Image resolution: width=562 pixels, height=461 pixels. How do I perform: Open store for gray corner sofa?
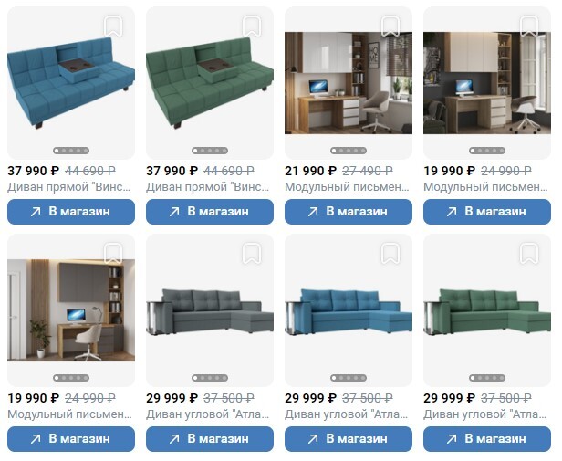click(210, 439)
